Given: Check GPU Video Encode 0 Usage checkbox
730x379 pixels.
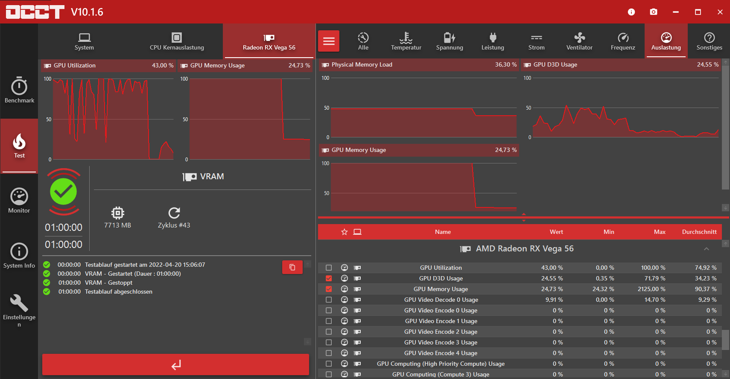Looking at the screenshot, I should (329, 310).
